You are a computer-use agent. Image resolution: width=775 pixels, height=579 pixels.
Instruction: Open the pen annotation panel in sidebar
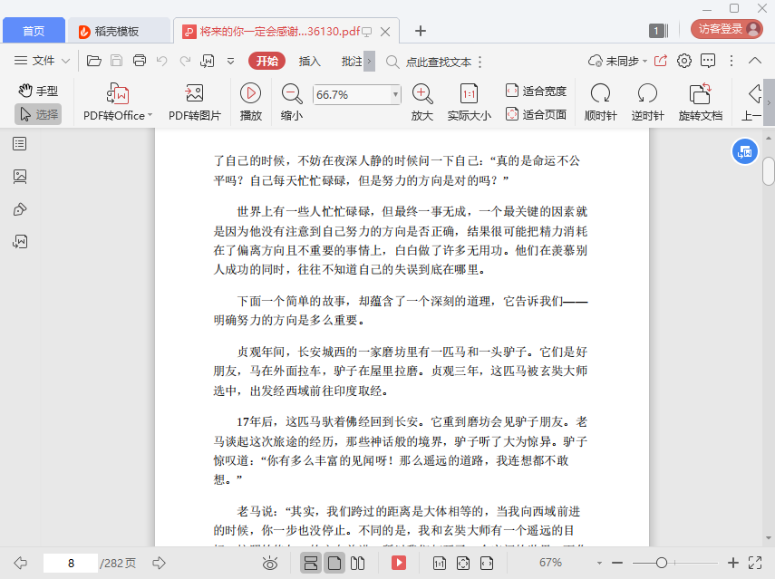point(20,209)
